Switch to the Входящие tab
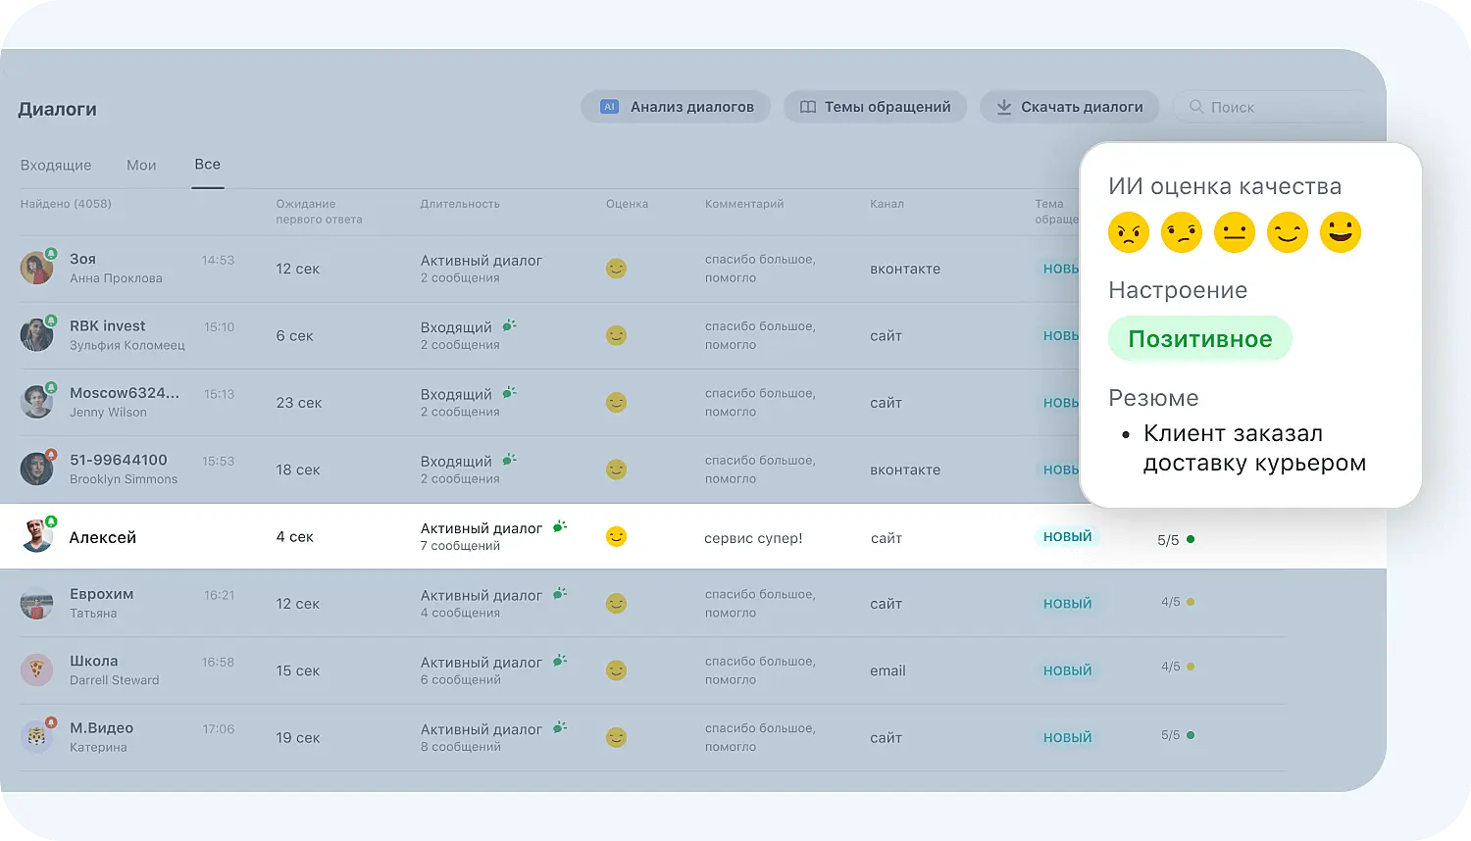Image resolution: width=1471 pixels, height=841 pixels. point(56,165)
